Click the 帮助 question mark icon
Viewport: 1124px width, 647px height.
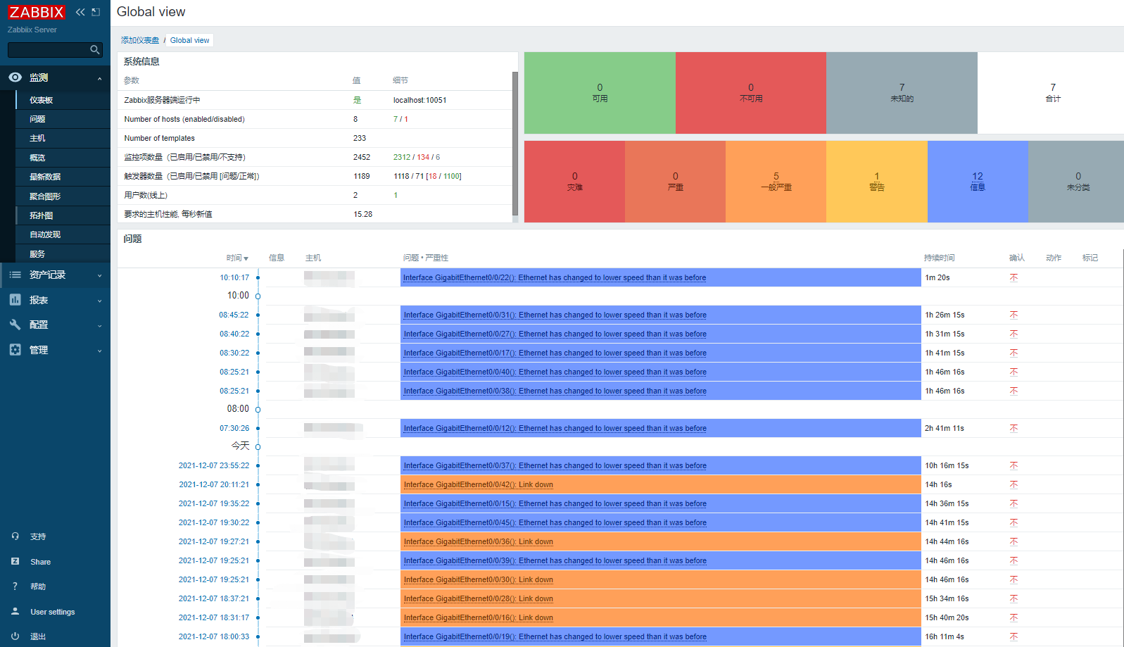click(15, 586)
